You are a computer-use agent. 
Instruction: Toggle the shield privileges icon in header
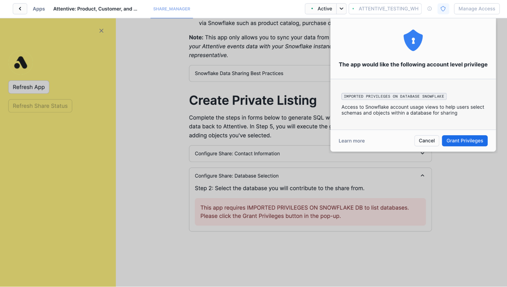click(x=443, y=9)
